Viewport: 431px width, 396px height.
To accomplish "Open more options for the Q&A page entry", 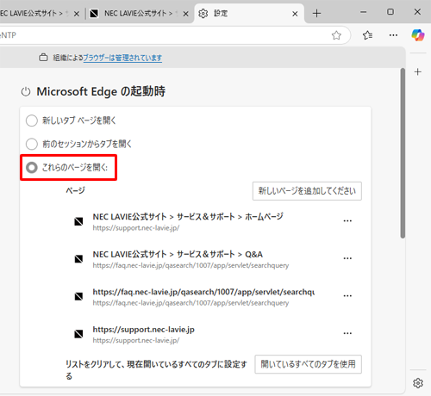I will 347,258.
